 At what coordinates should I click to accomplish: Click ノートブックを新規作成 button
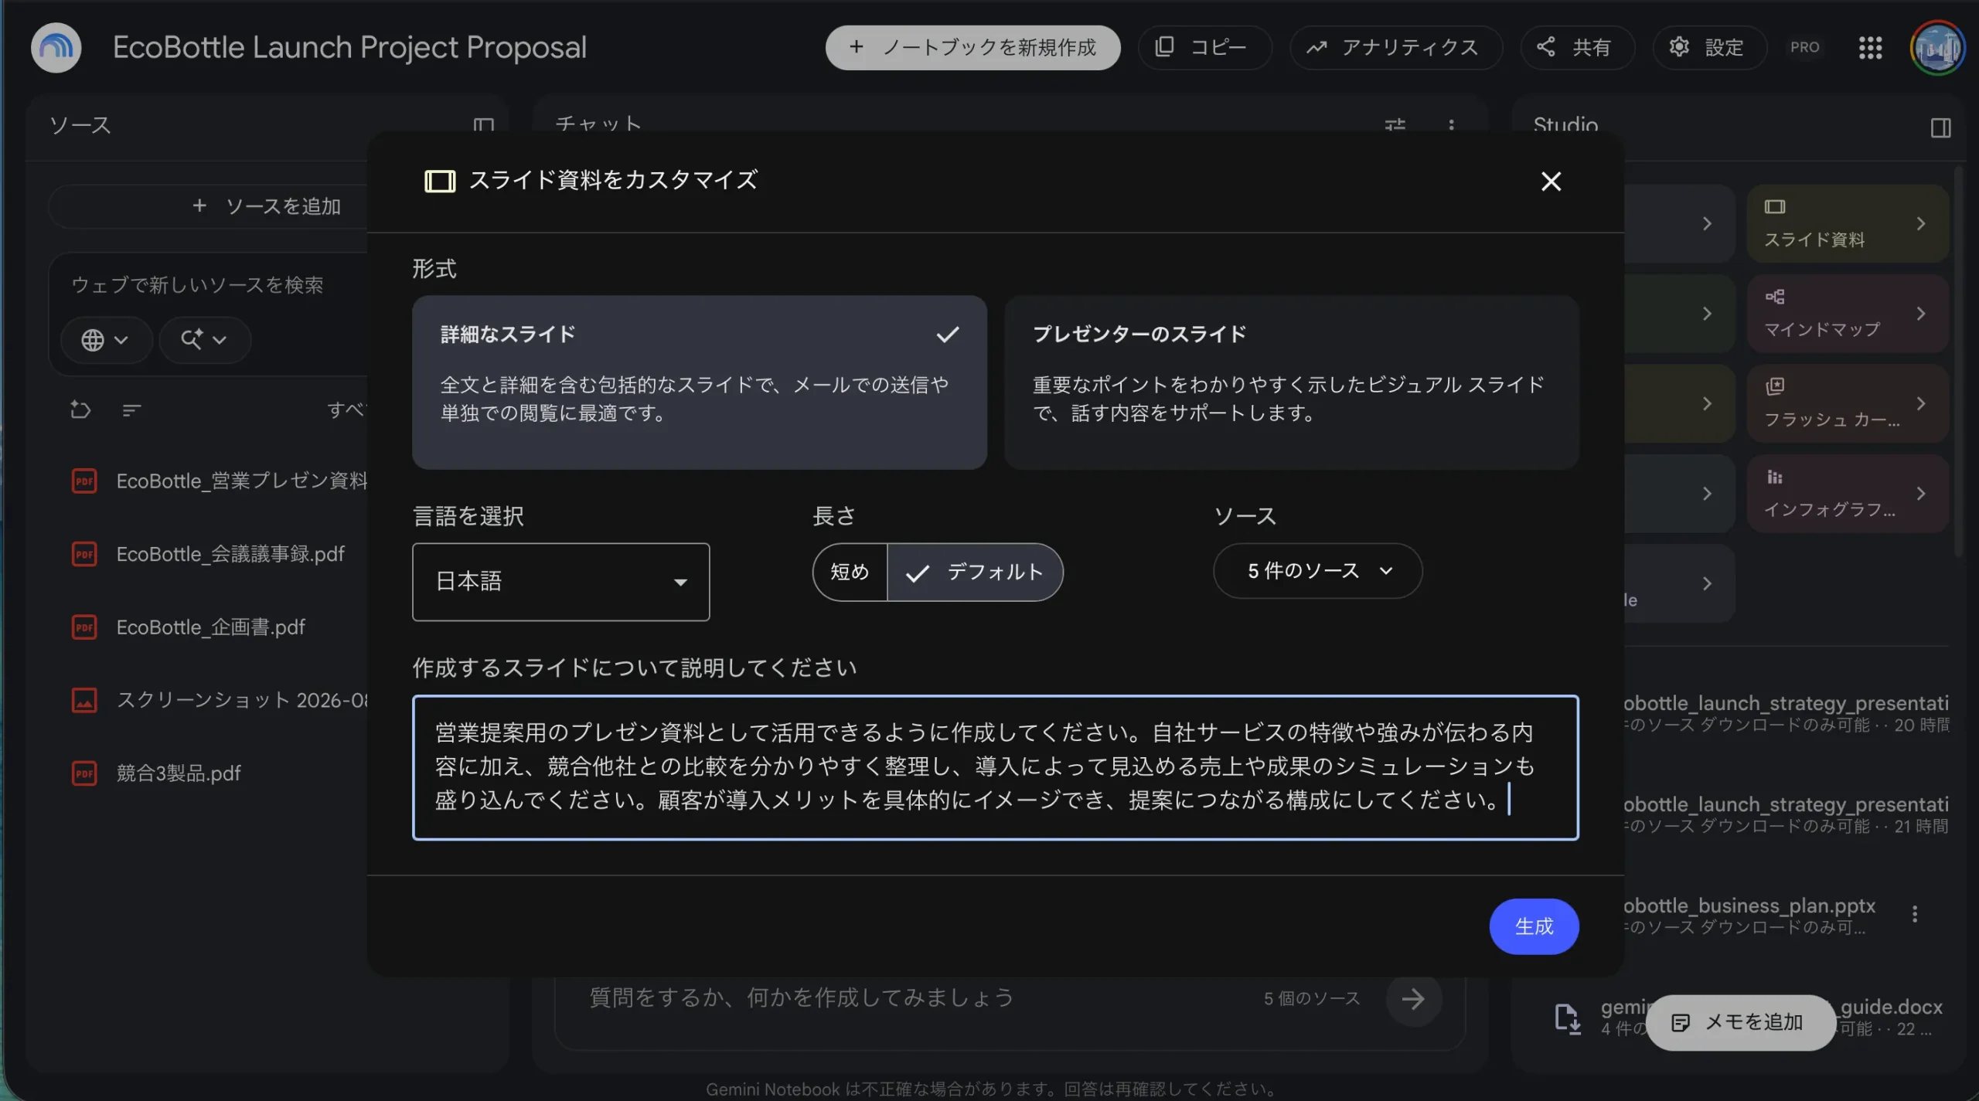[x=972, y=48]
